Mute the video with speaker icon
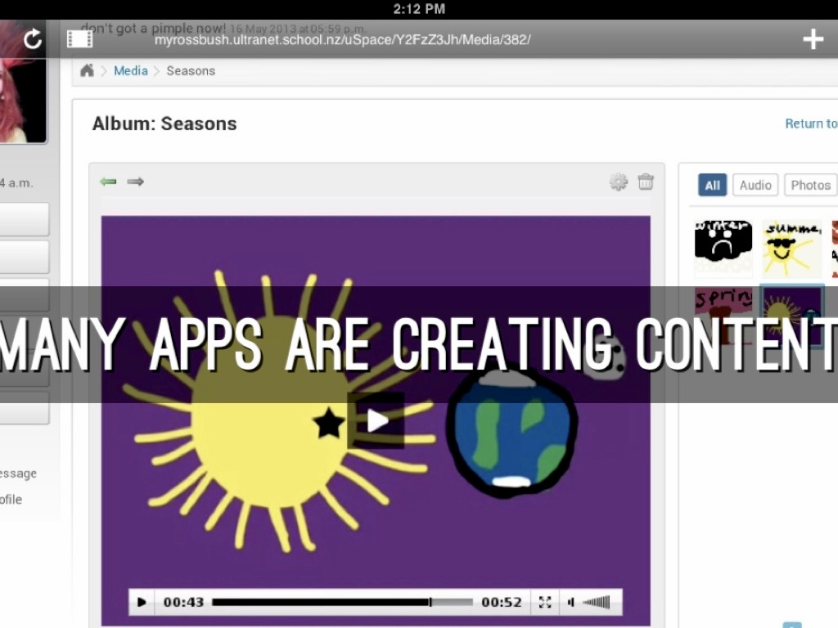Image resolution: width=838 pixels, height=628 pixels. click(571, 603)
